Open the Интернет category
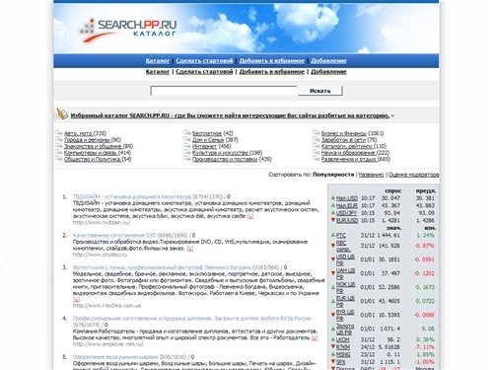The height and width of the screenshot is (370, 493). click(204, 146)
